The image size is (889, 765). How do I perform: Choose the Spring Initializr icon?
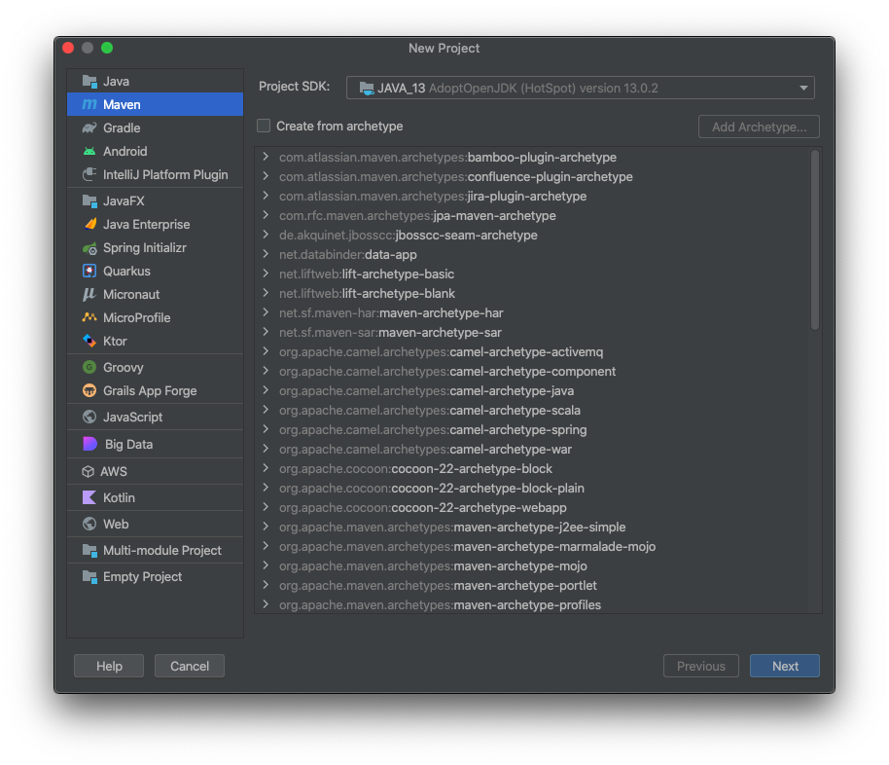point(89,248)
